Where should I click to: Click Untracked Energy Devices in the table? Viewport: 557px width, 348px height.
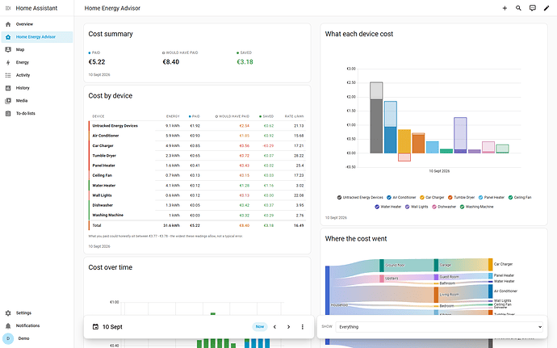point(115,126)
